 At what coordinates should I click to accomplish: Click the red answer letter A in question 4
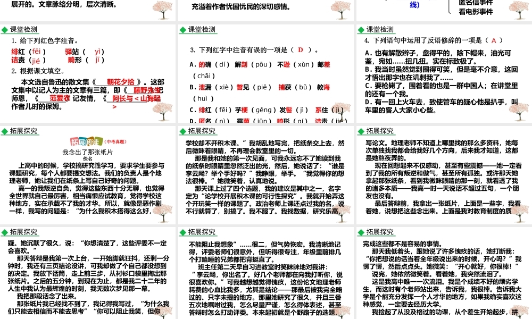(494, 41)
